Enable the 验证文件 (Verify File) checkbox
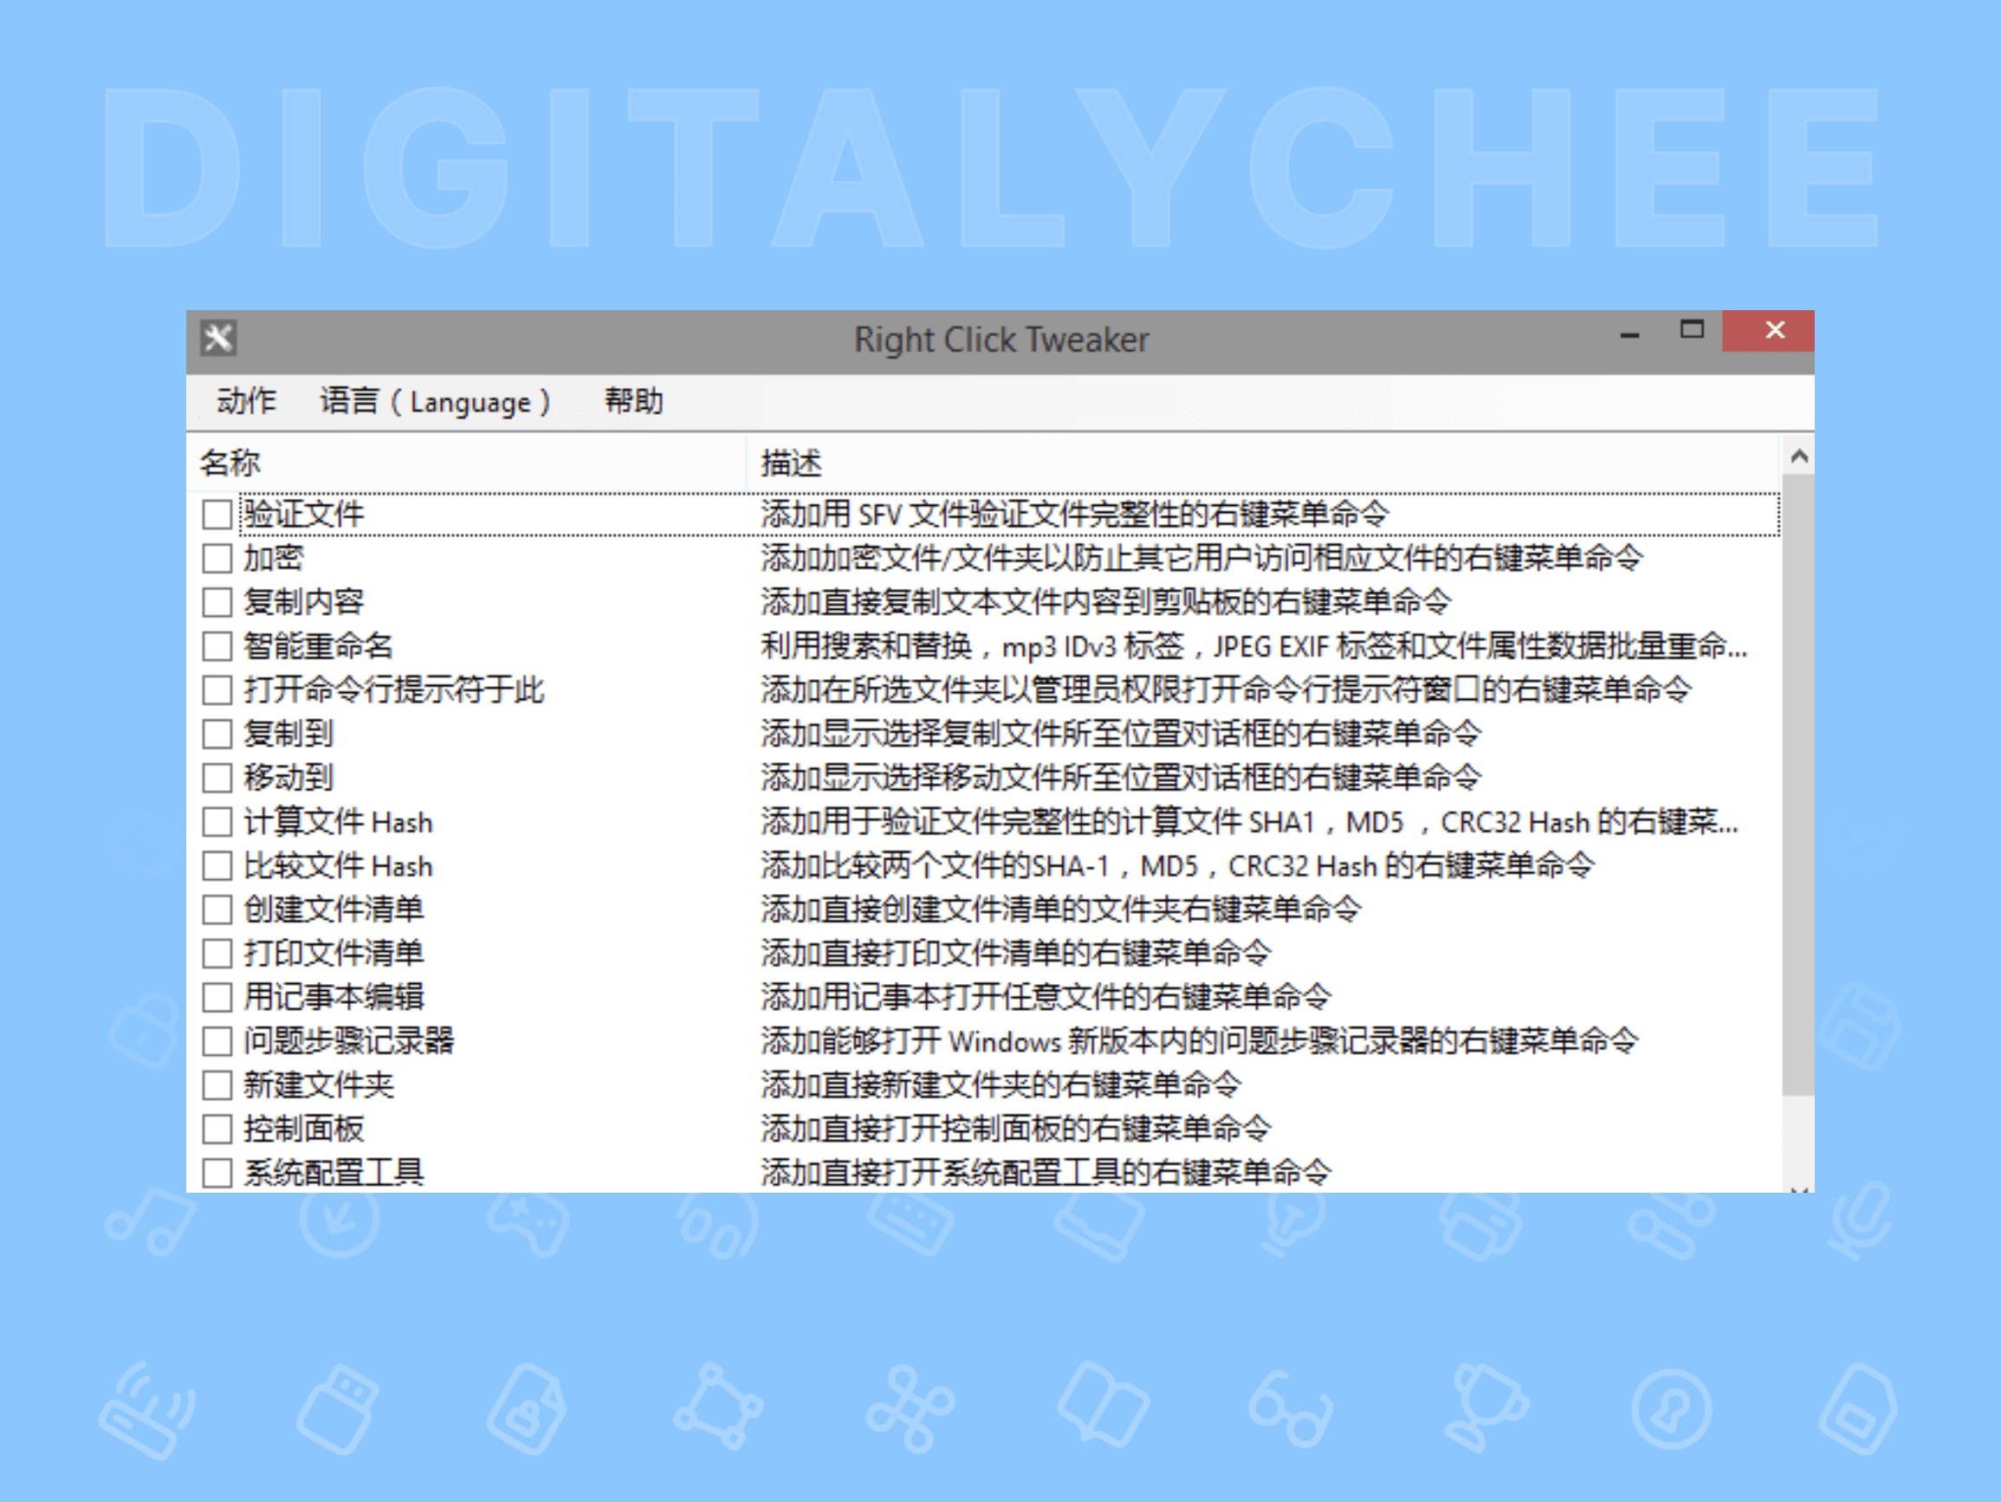This screenshot has width=2001, height=1502. 217,514
